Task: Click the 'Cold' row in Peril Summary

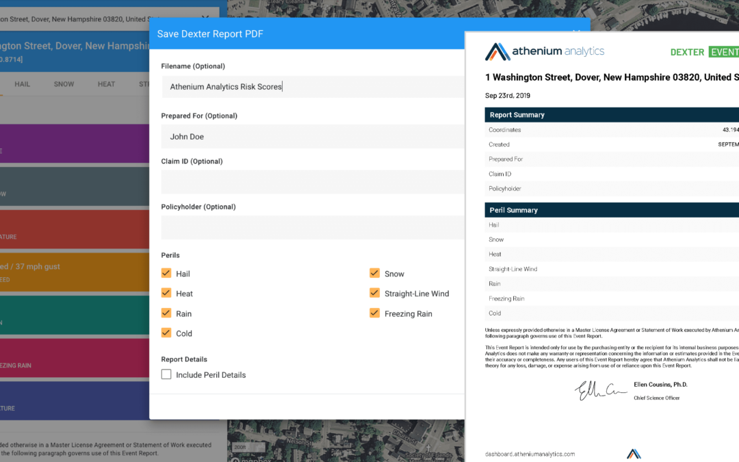Action: point(612,313)
